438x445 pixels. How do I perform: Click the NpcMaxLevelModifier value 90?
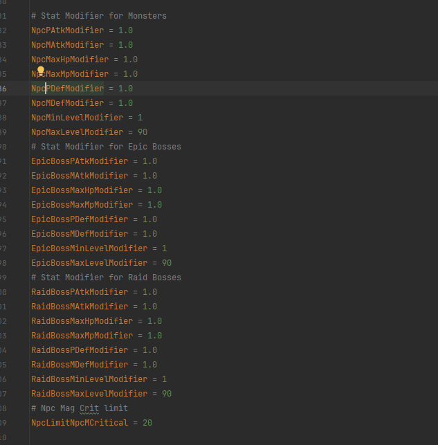pyautogui.click(x=143, y=132)
